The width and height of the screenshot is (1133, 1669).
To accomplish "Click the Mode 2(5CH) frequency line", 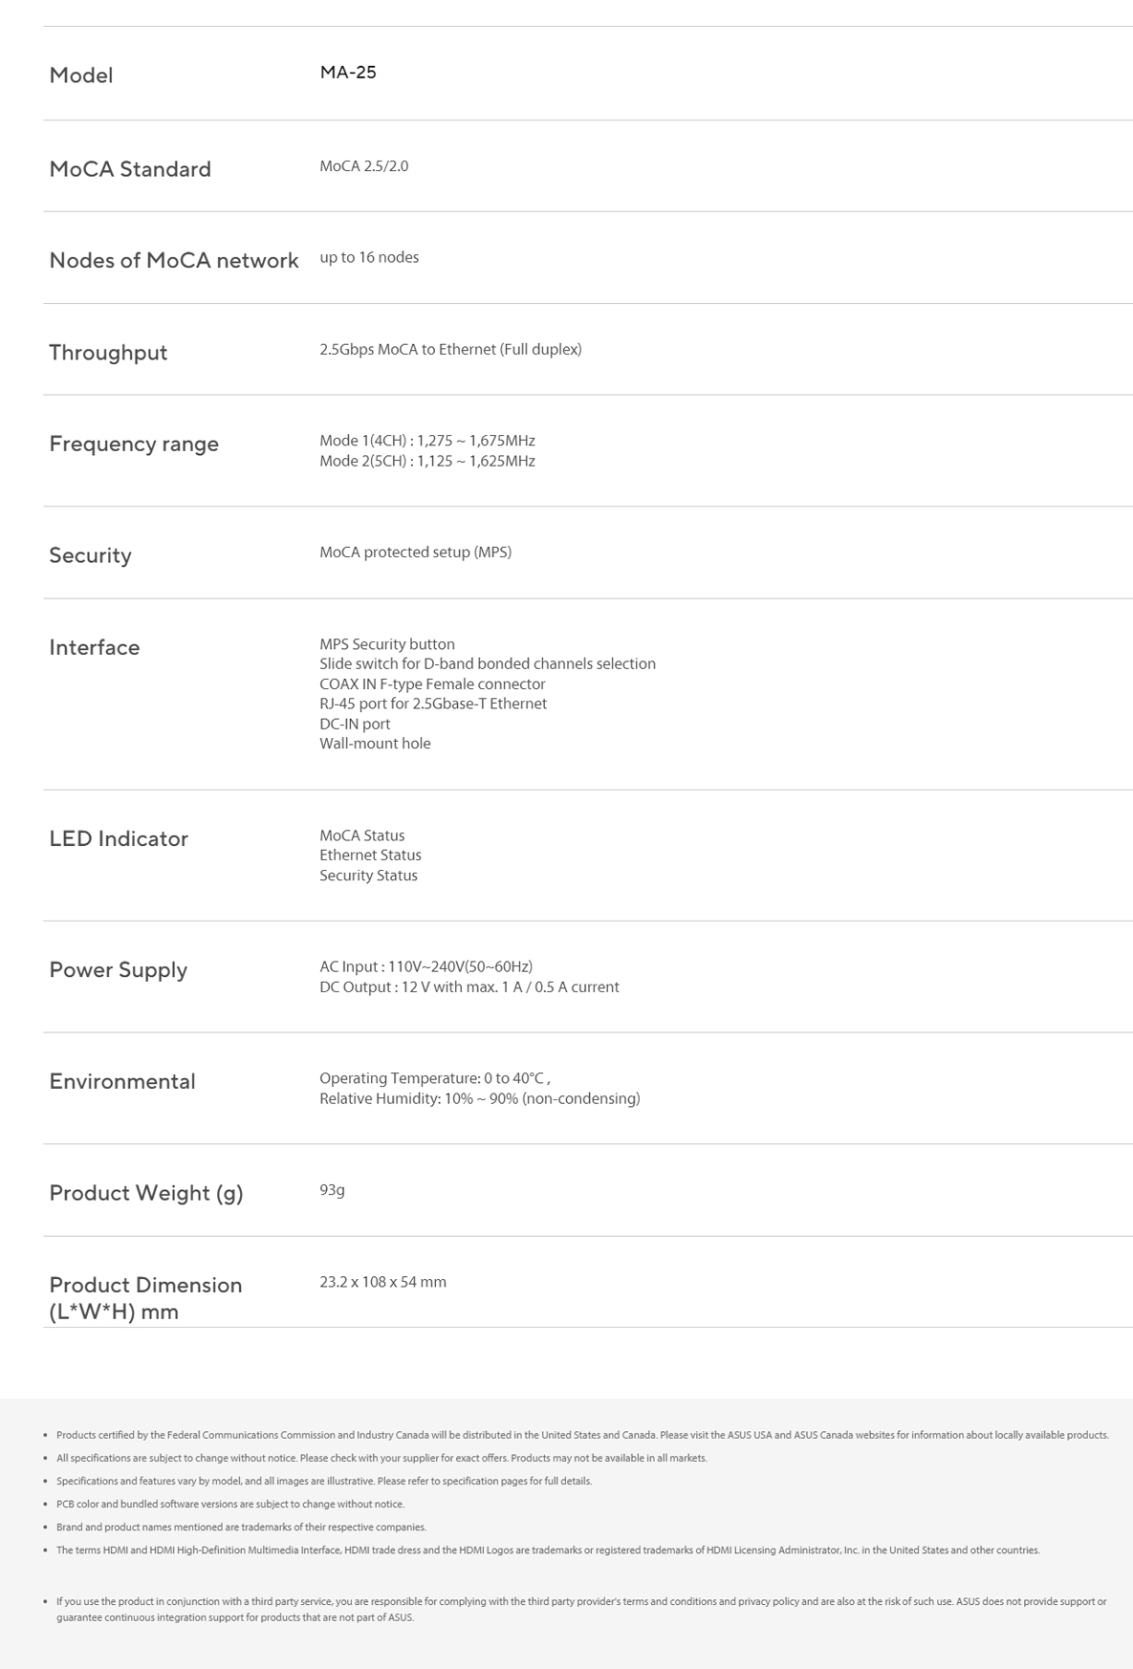I will 427,461.
